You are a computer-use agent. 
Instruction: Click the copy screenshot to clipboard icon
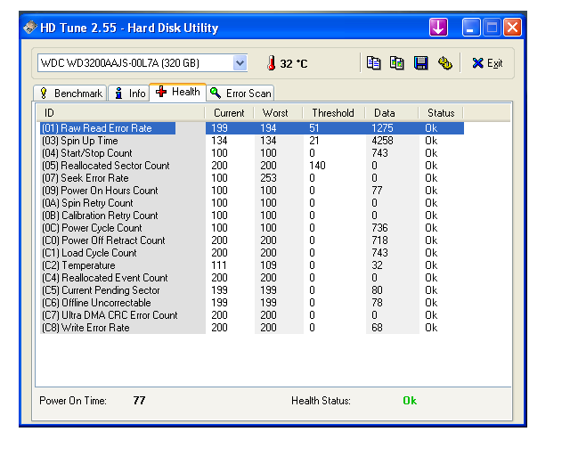pos(396,63)
